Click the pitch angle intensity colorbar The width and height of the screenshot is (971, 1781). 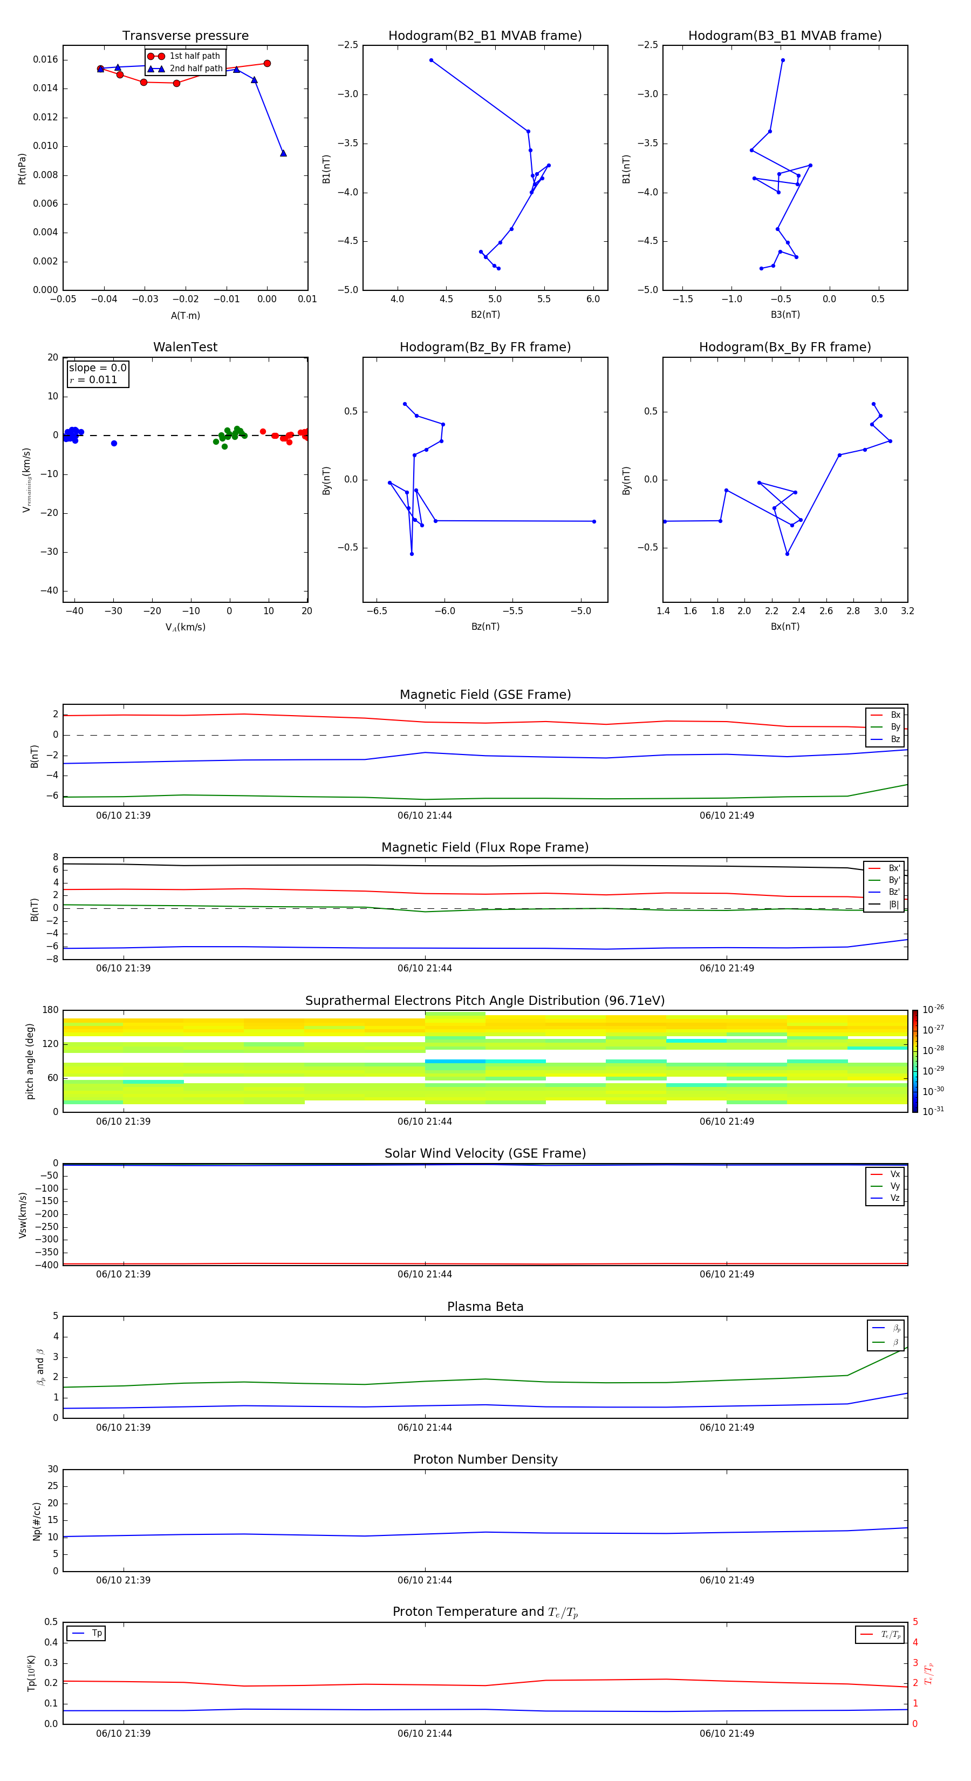pyautogui.click(x=915, y=1061)
